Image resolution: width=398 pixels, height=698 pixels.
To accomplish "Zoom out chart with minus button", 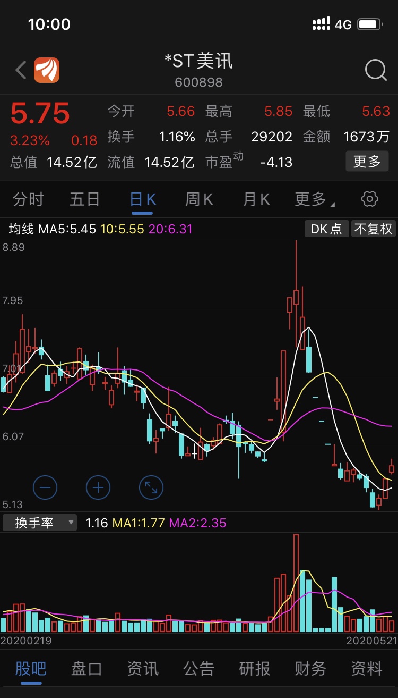I will point(45,487).
